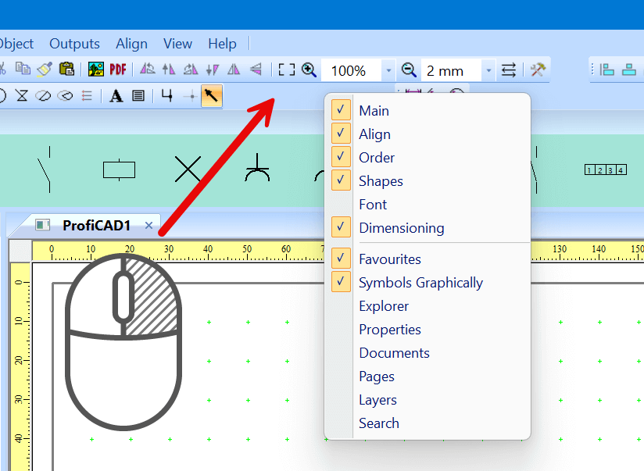
Task: Select the arrow selection tool
Action: click(211, 95)
